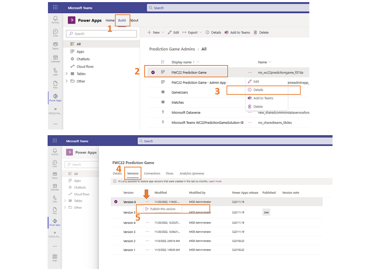Switch to the Home tab in Power Apps
This screenshot has height=274, width=383.
click(110, 20)
